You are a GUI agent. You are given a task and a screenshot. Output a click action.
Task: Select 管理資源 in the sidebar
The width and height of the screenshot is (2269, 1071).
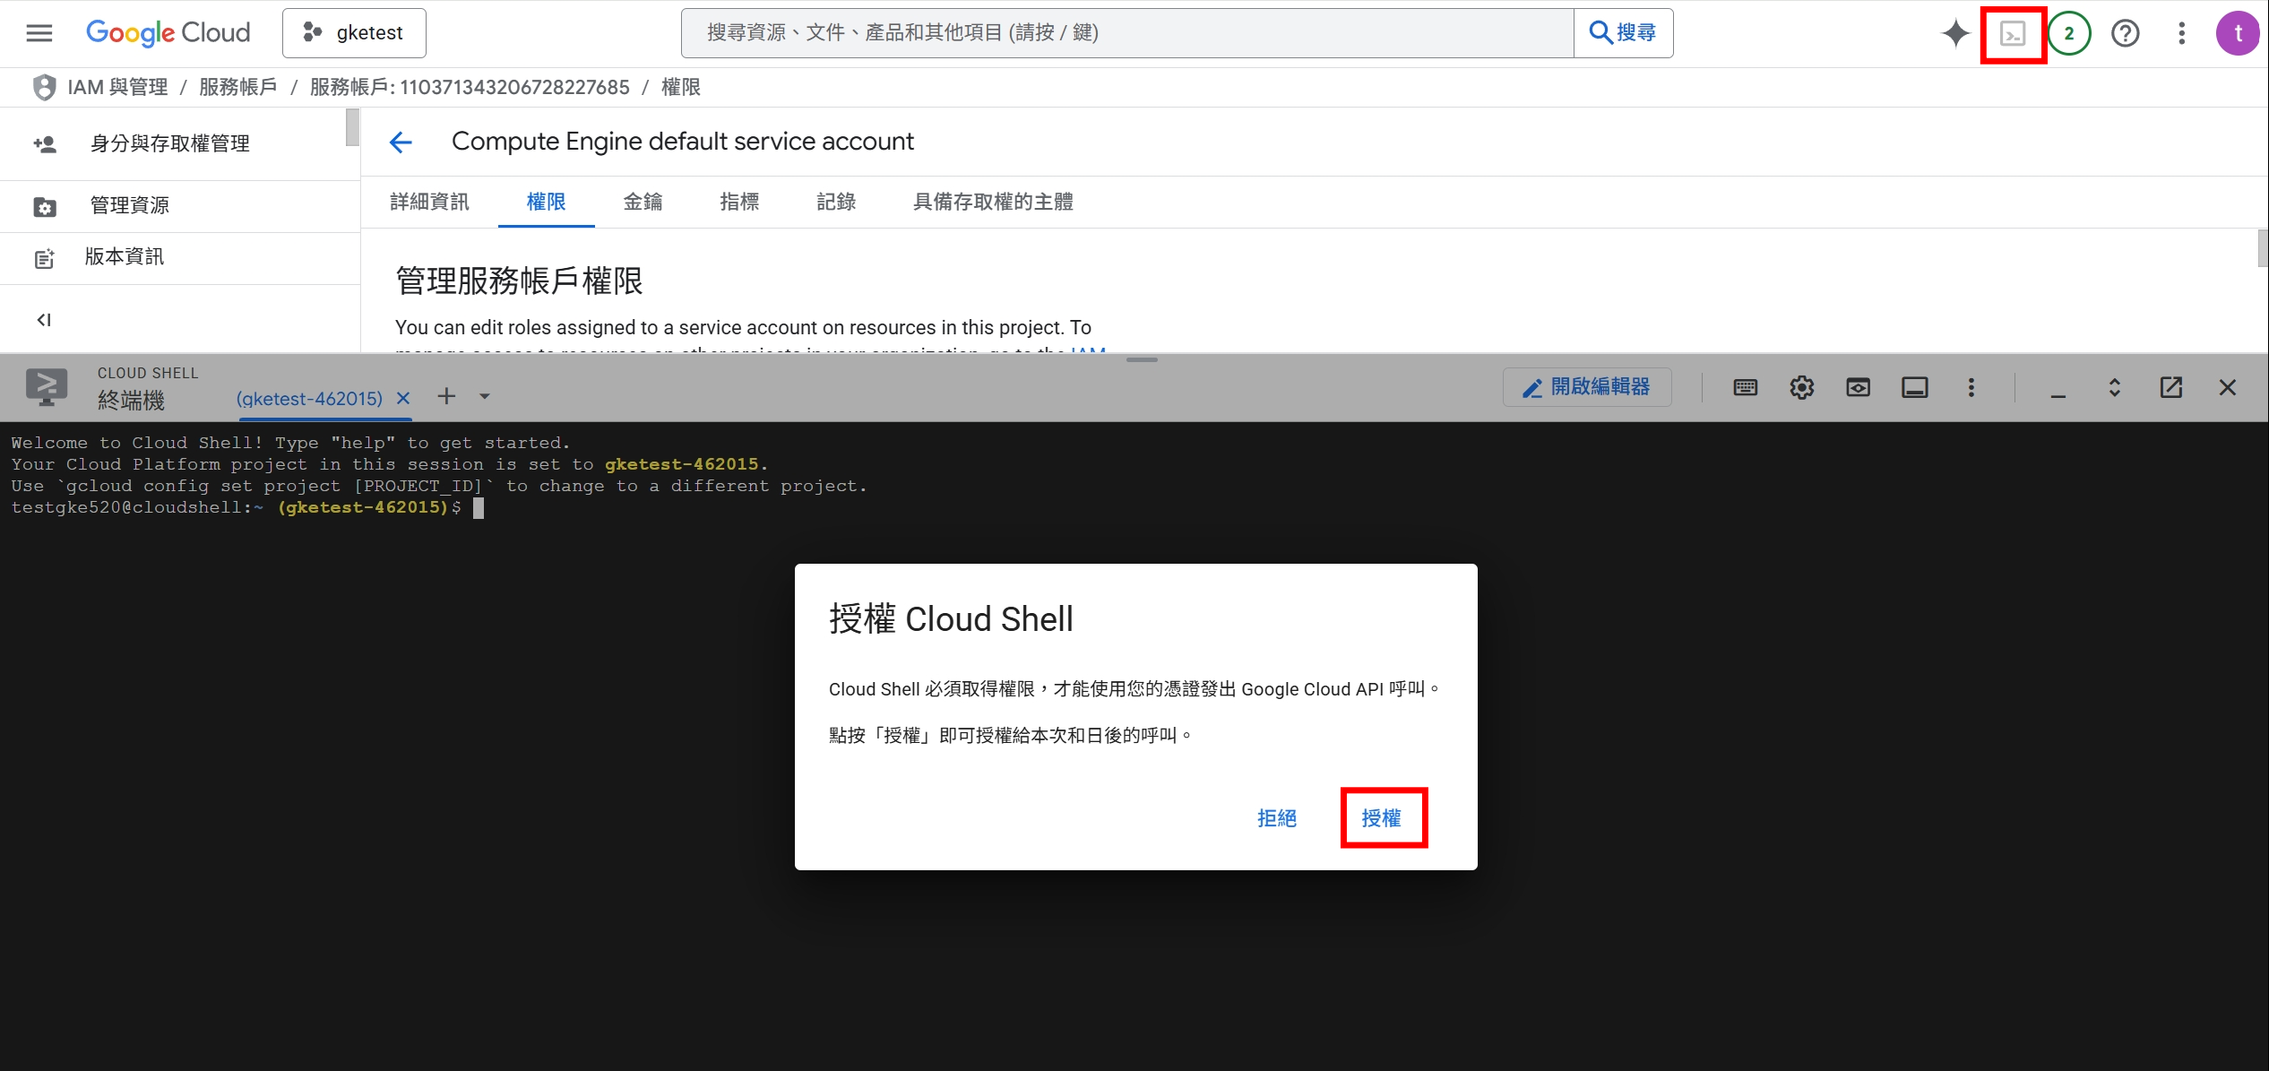(130, 205)
